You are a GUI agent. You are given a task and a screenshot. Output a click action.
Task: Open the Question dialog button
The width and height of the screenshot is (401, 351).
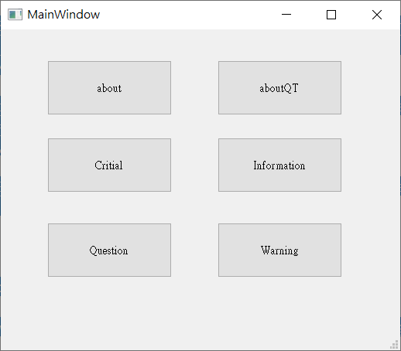[109, 250]
